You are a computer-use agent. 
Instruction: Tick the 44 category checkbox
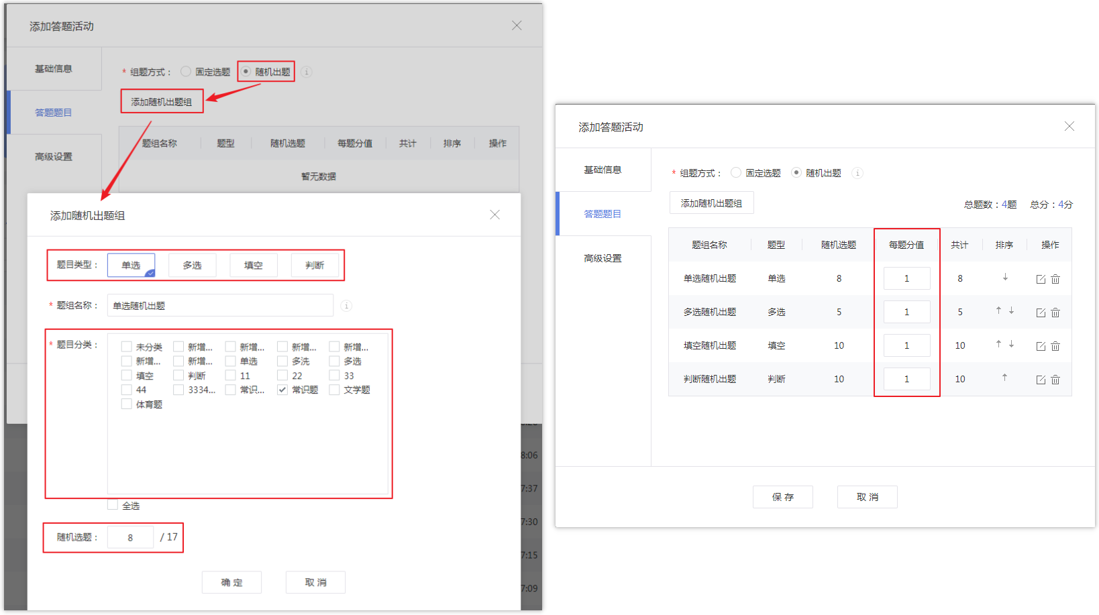(x=126, y=390)
